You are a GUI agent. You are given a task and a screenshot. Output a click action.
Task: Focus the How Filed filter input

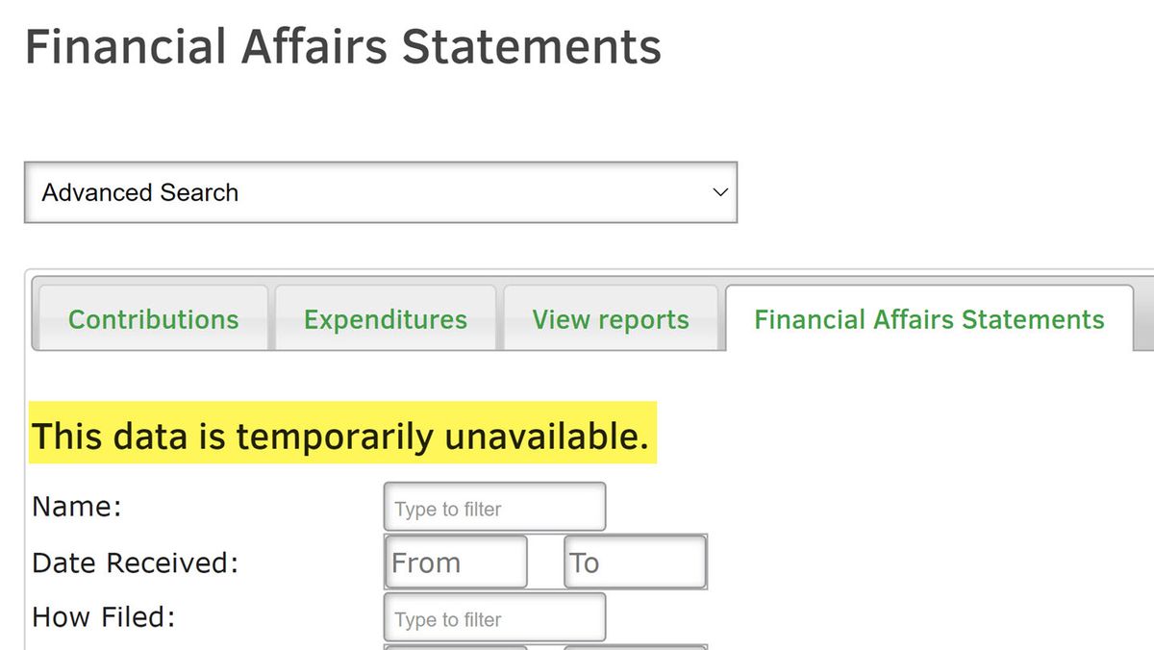click(x=494, y=617)
